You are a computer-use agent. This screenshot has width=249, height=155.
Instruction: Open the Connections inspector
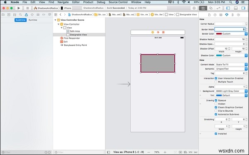tap(238, 15)
